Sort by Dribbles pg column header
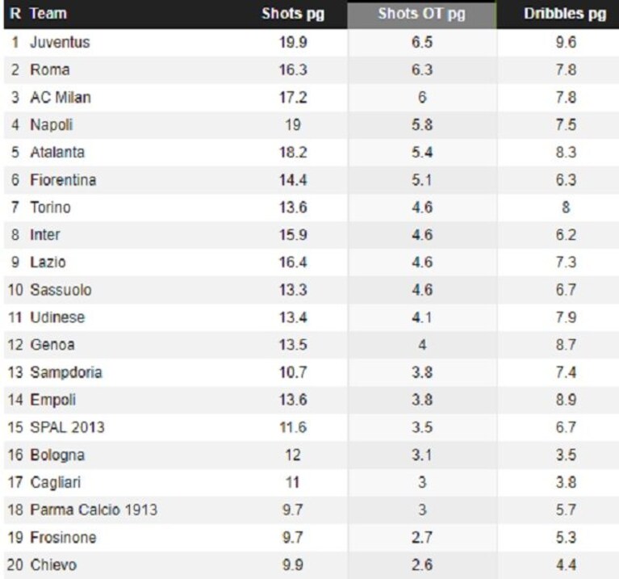 tap(565, 14)
